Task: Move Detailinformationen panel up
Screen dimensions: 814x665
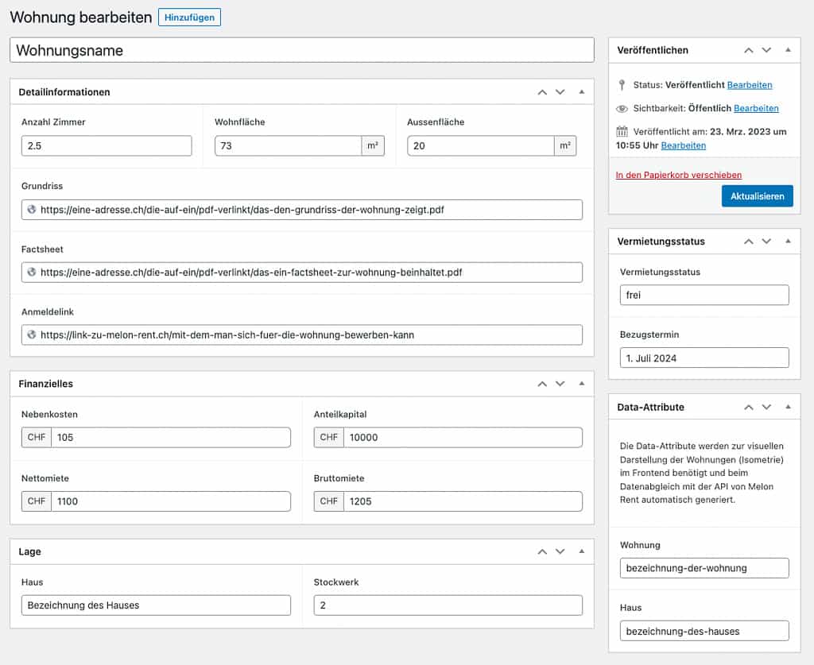Action: pos(542,92)
